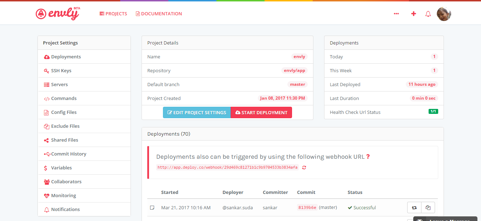The width and height of the screenshot is (481, 221).
Task: Click the webhook help question mark icon
Action: 368,157
